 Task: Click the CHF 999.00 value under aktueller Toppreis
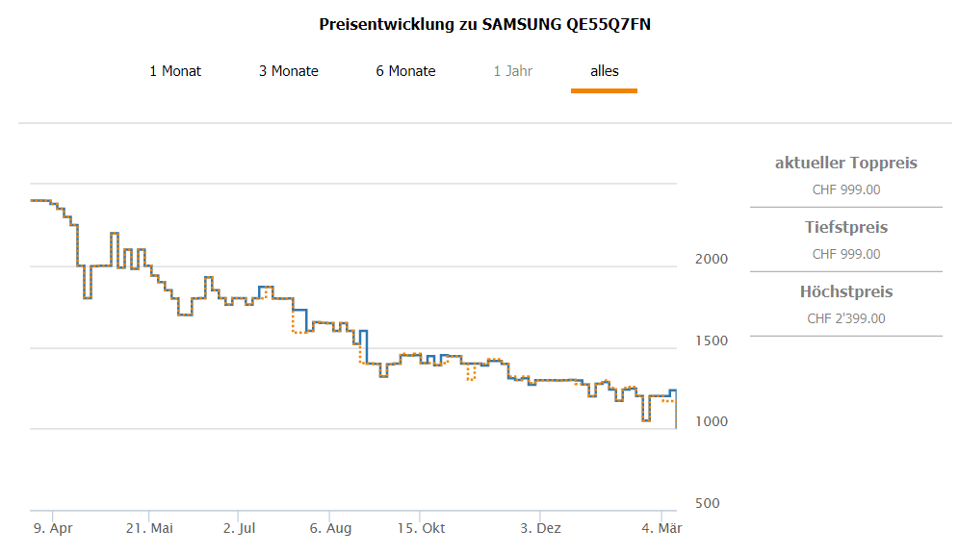pyautogui.click(x=845, y=189)
